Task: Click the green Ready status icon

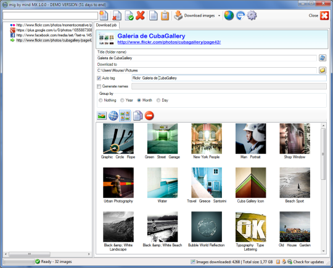Action: click(38, 261)
